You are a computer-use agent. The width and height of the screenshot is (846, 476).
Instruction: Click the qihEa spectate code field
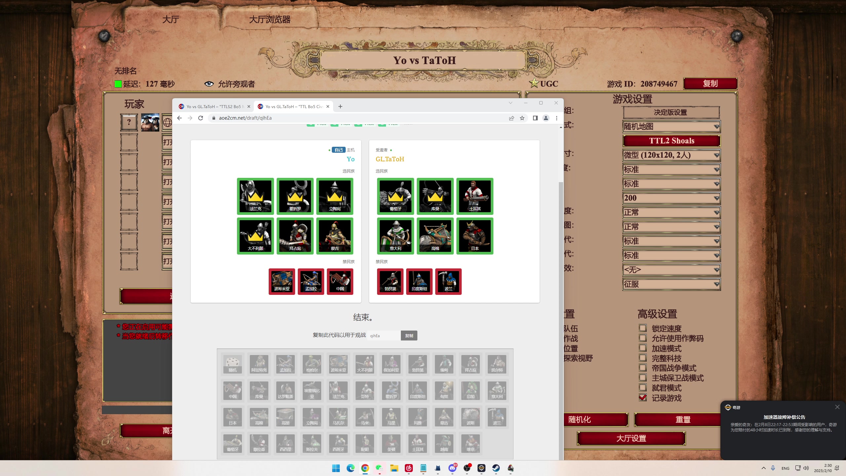(x=383, y=336)
